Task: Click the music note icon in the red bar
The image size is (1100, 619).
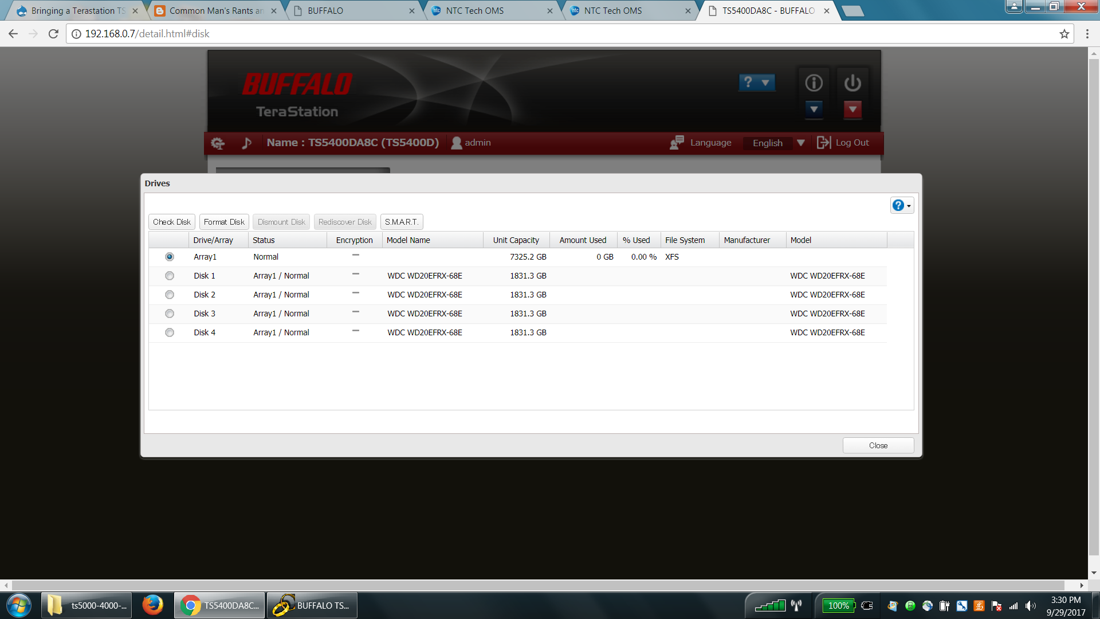Action: [247, 143]
